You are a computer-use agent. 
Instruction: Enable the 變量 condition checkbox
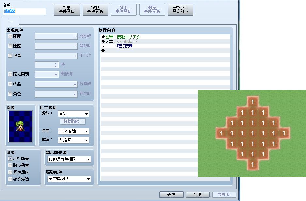click(10, 55)
